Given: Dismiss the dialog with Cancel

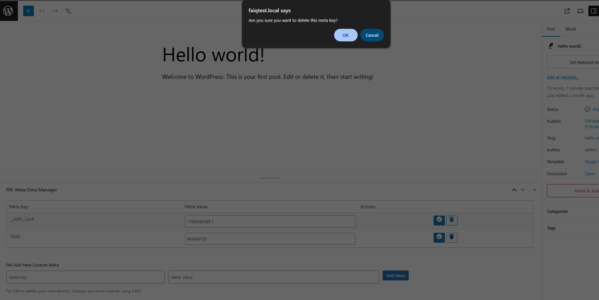Looking at the screenshot, I should tap(372, 35).
